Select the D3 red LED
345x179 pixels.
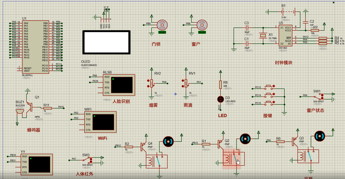[220, 99]
